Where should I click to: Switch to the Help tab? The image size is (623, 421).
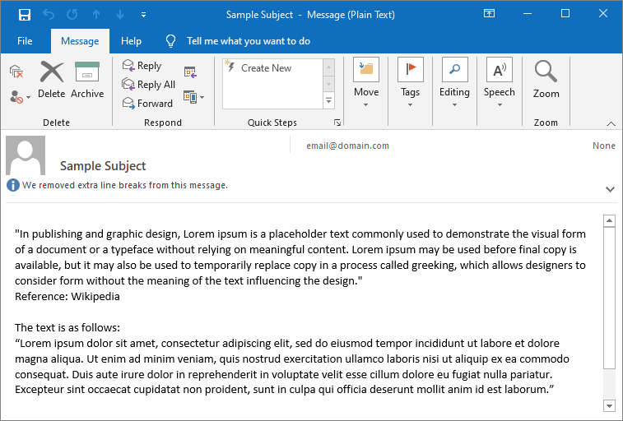[131, 41]
